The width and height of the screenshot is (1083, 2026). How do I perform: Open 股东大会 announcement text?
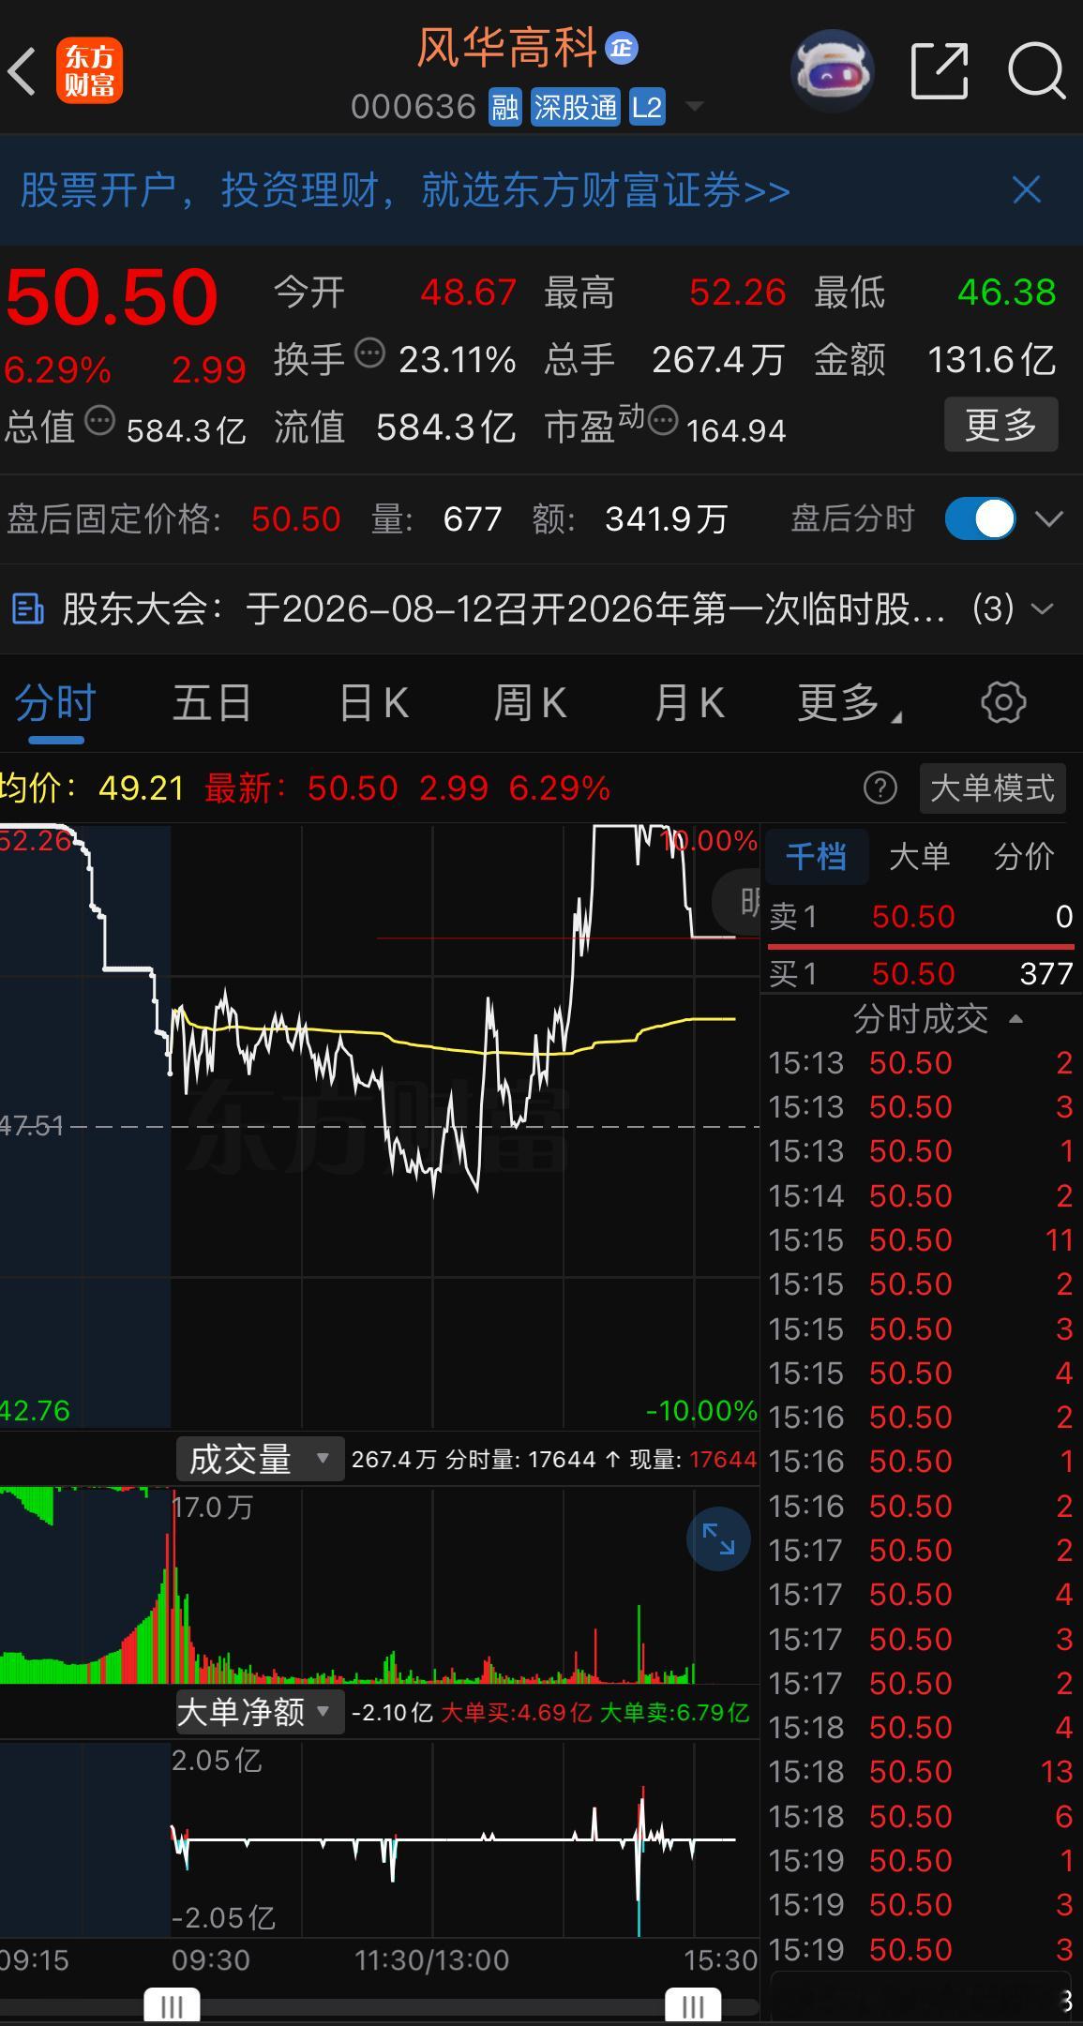click(504, 609)
